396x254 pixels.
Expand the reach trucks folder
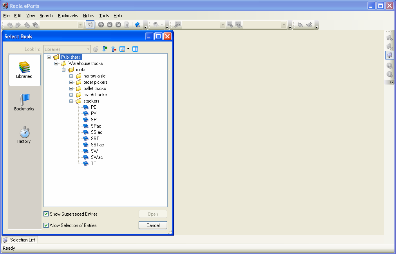(x=71, y=95)
